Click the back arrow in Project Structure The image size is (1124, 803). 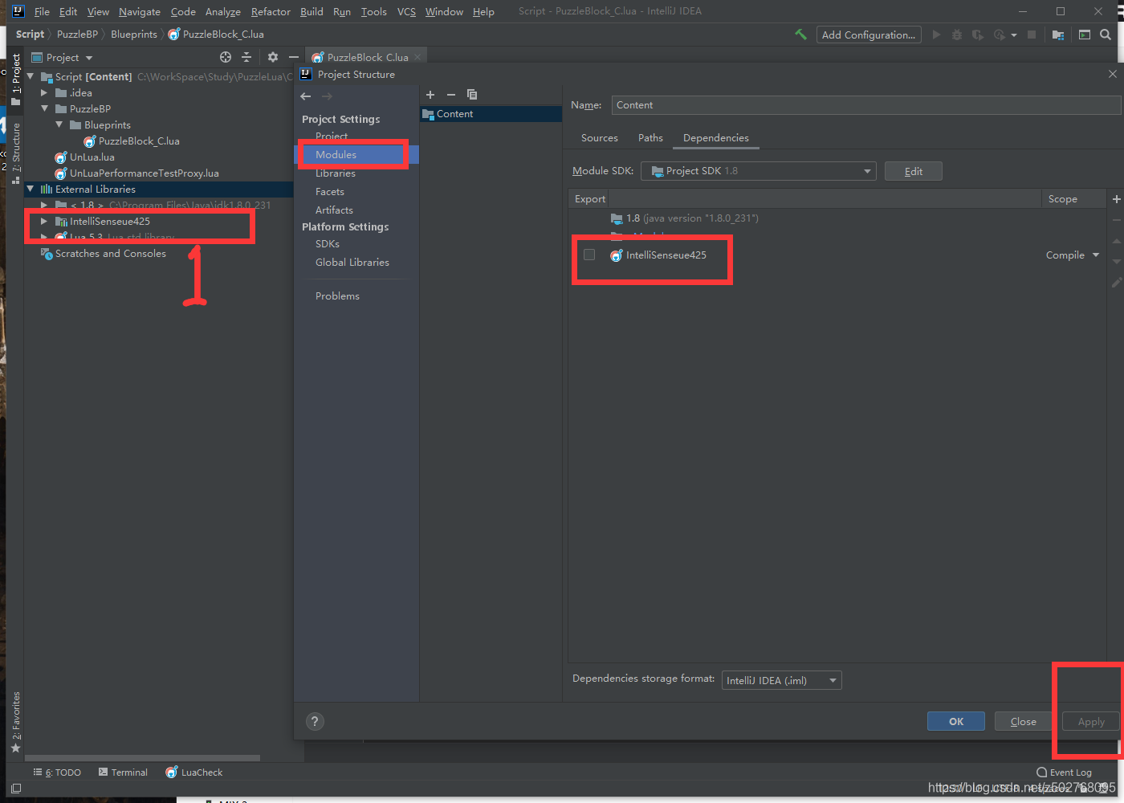pos(306,96)
